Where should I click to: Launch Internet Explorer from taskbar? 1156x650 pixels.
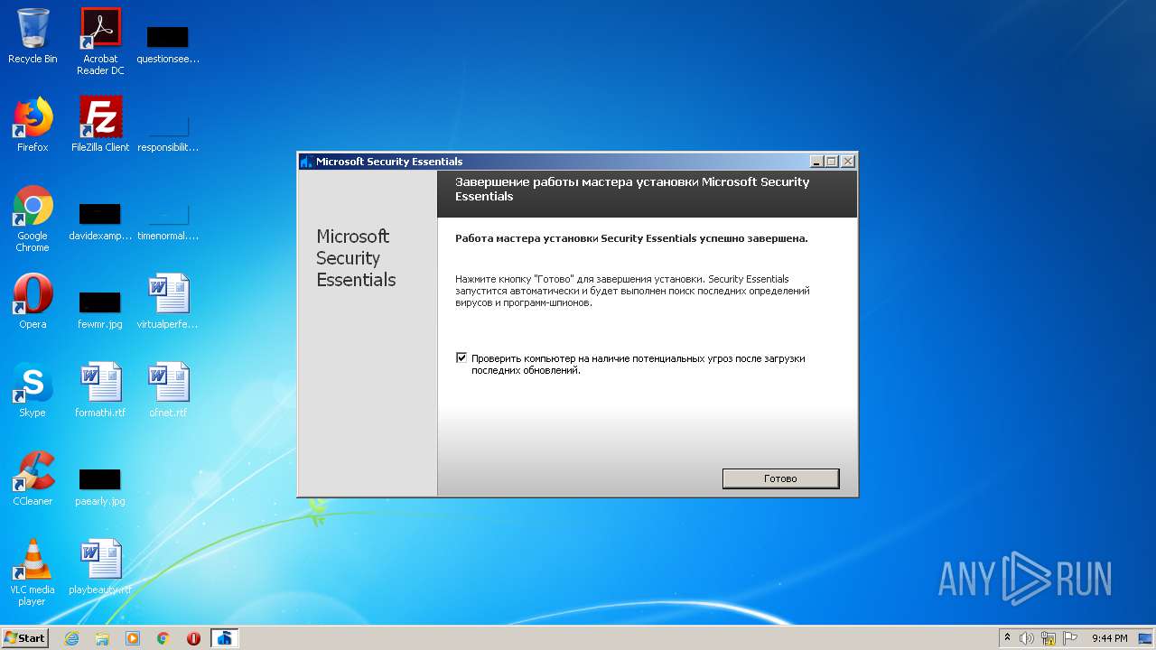71,638
